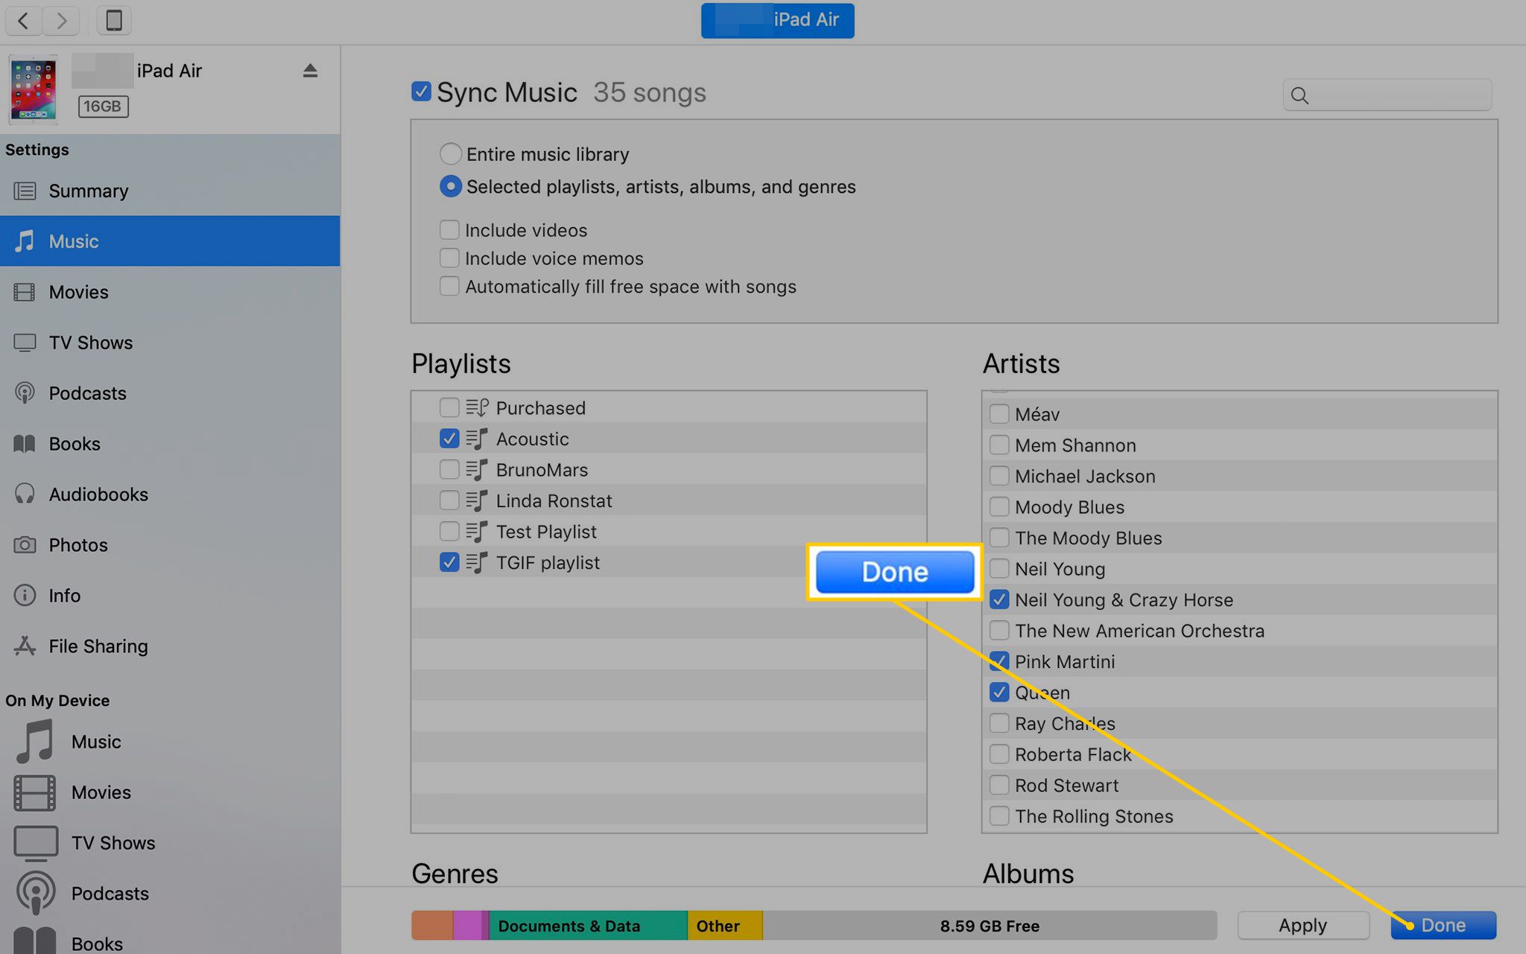Viewport: 1526px width, 954px height.
Task: Click the Done button in the bottom bar
Action: tap(1443, 925)
